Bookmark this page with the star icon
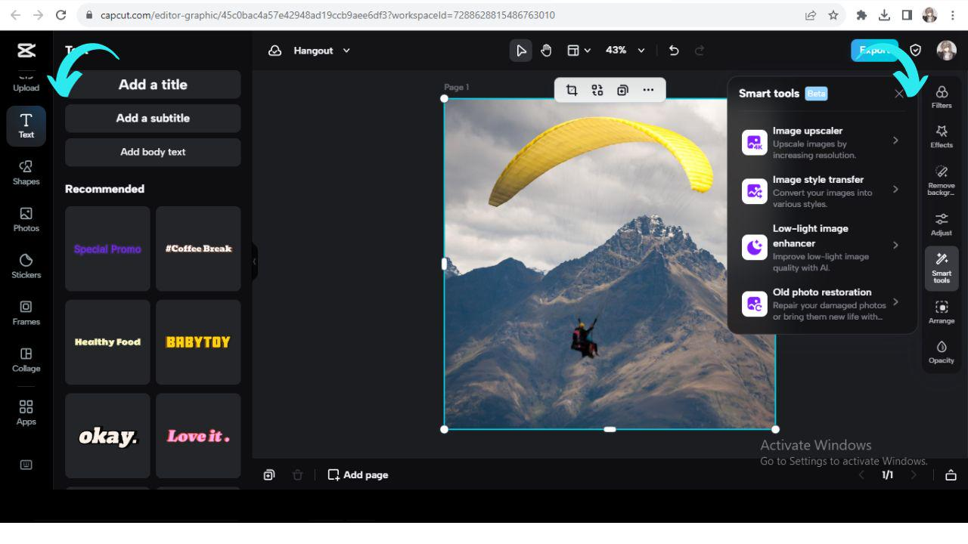Viewport: 968px width, 544px height. (x=833, y=15)
